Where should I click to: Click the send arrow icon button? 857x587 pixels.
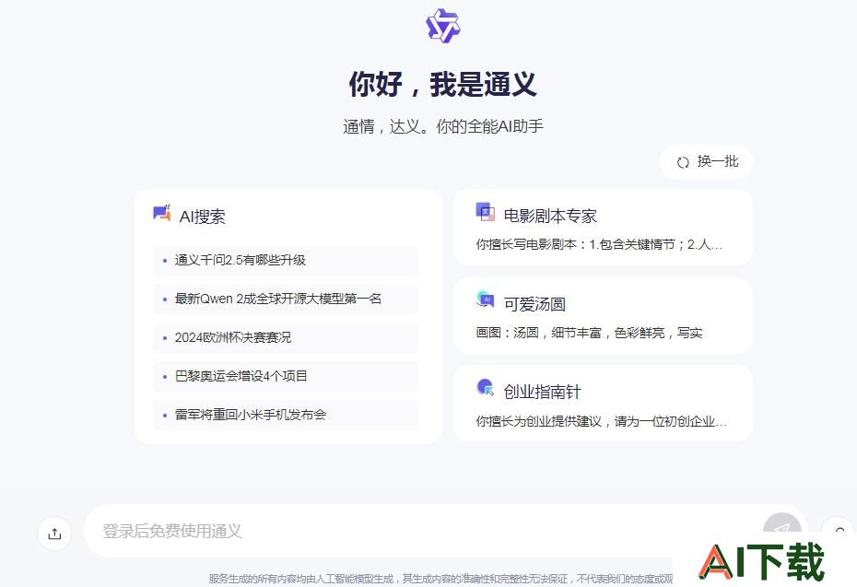pyautogui.click(x=782, y=529)
